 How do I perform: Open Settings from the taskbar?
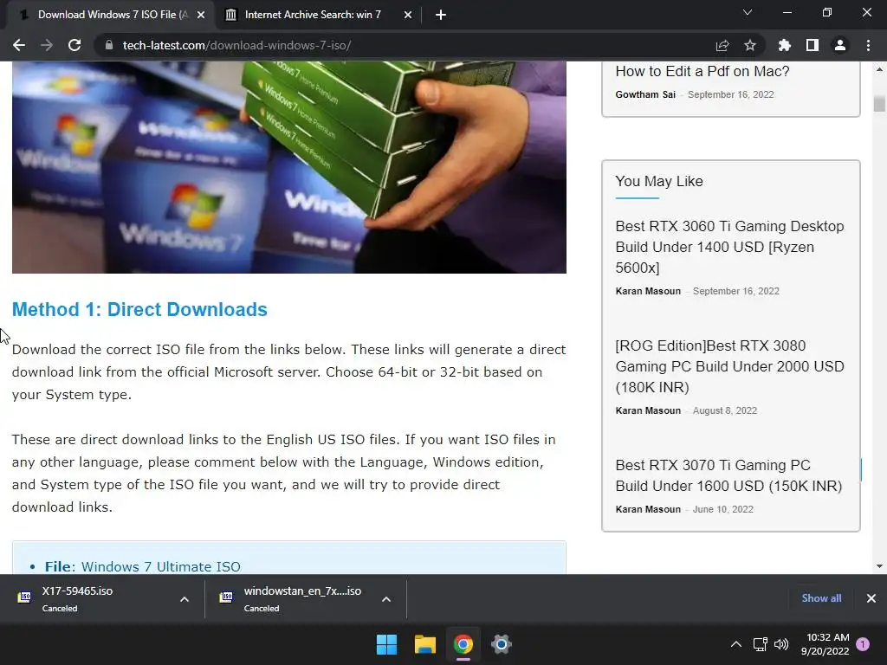click(502, 644)
